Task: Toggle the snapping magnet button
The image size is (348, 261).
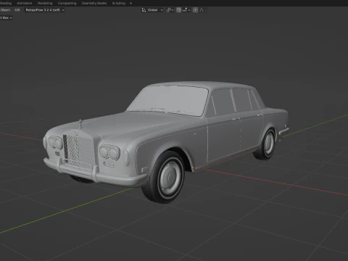Action: 179,10
